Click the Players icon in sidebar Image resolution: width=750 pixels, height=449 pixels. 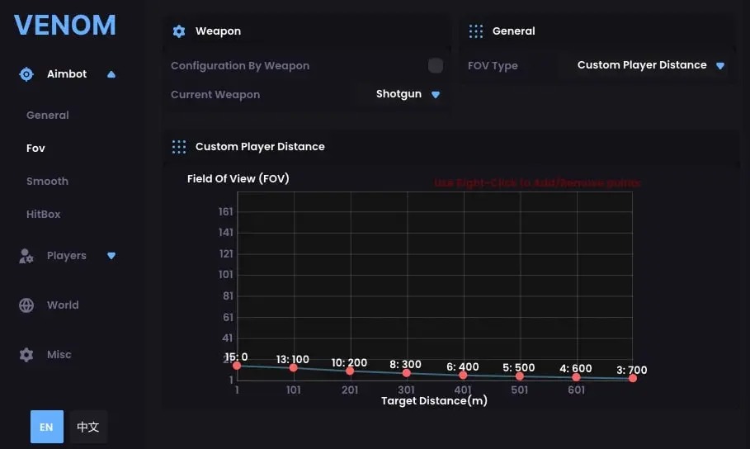[x=26, y=256]
